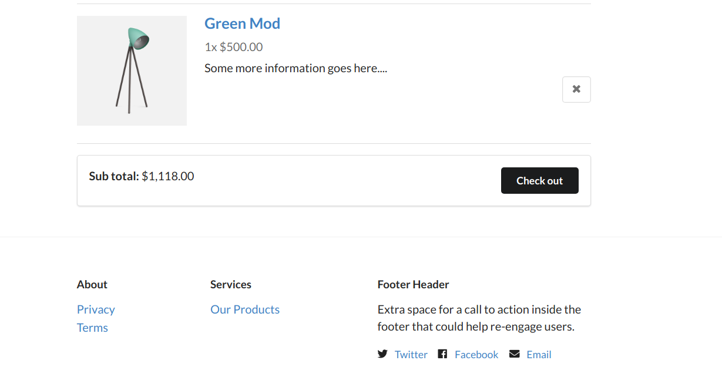
Task: Open the Green Mod product title
Action: click(x=242, y=23)
